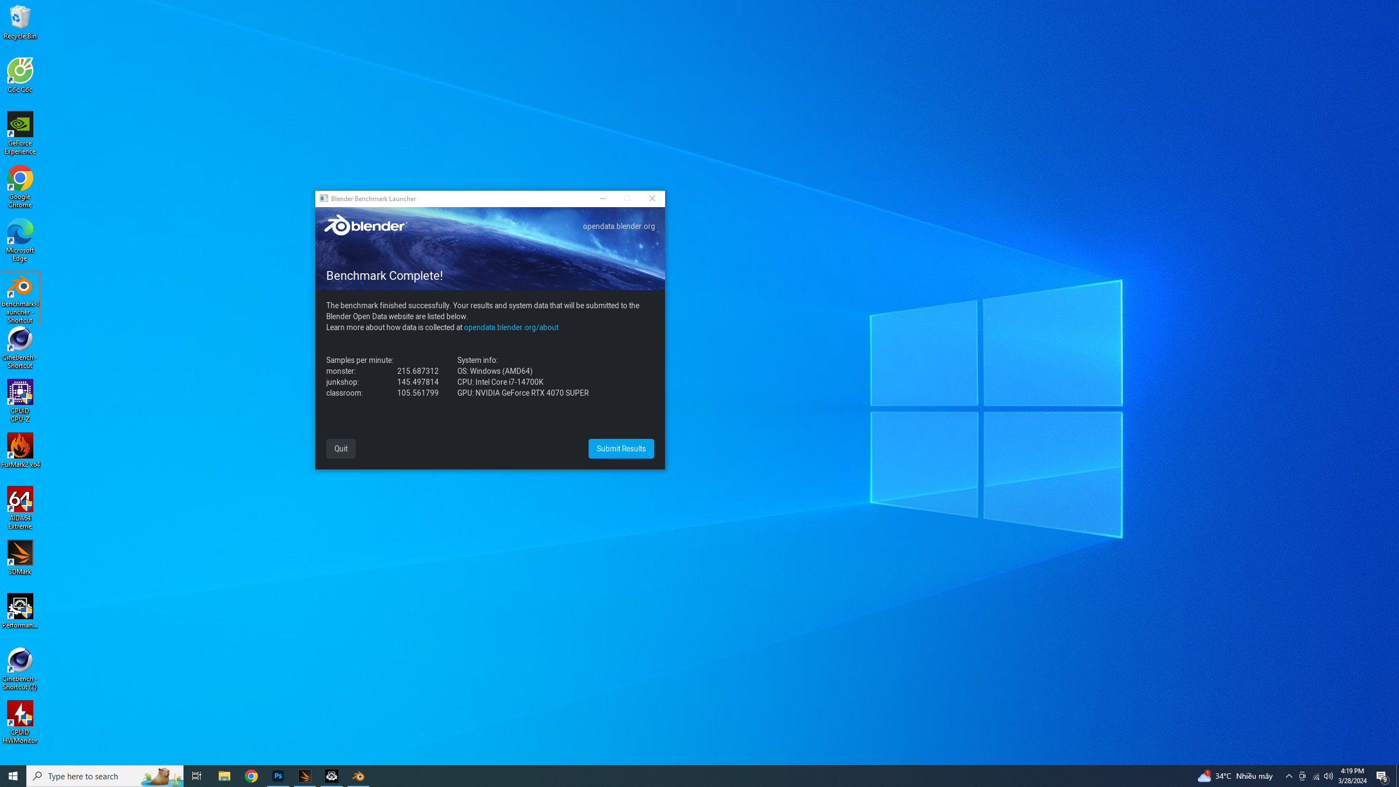Close the Blender Benchmark Launcher window
Image resolution: width=1399 pixels, height=787 pixels.
click(x=653, y=199)
